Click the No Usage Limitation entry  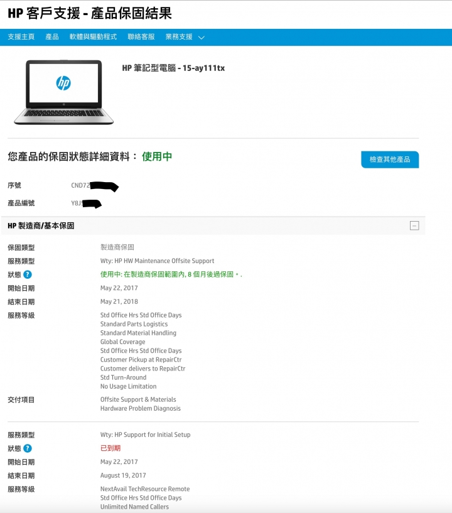(129, 386)
